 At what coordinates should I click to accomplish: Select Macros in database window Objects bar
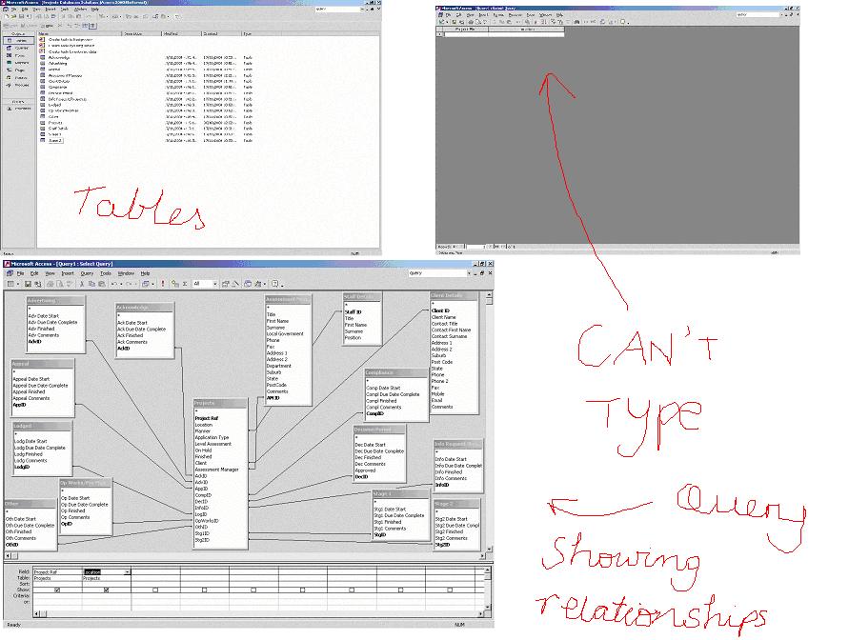tap(18, 78)
